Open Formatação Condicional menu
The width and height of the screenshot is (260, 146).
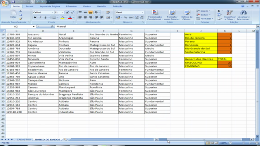tap(155, 15)
